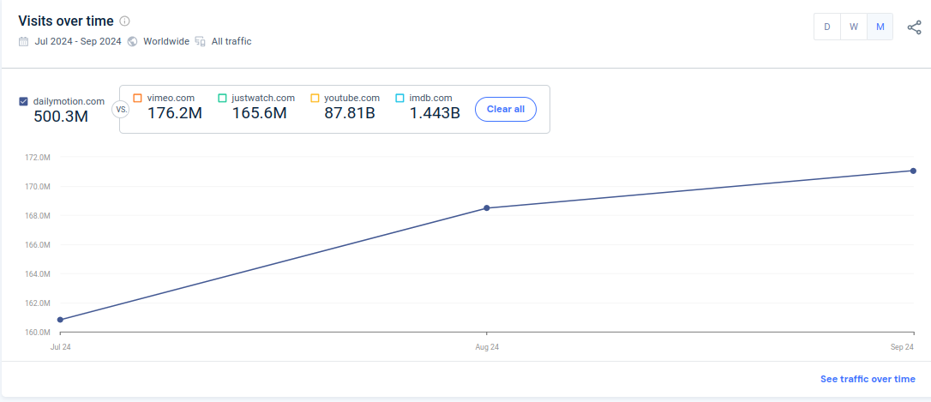Click the Sep 24 data point
931x402 pixels.
click(913, 171)
